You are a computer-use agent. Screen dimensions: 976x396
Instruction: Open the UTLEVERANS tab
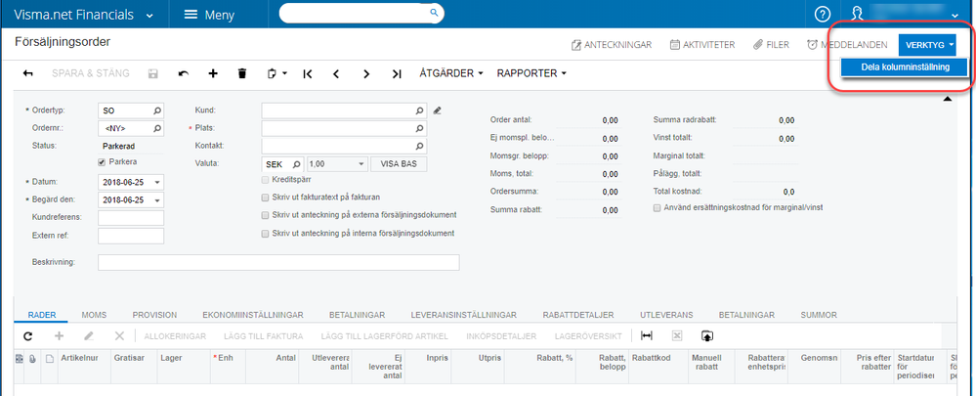[x=666, y=315]
